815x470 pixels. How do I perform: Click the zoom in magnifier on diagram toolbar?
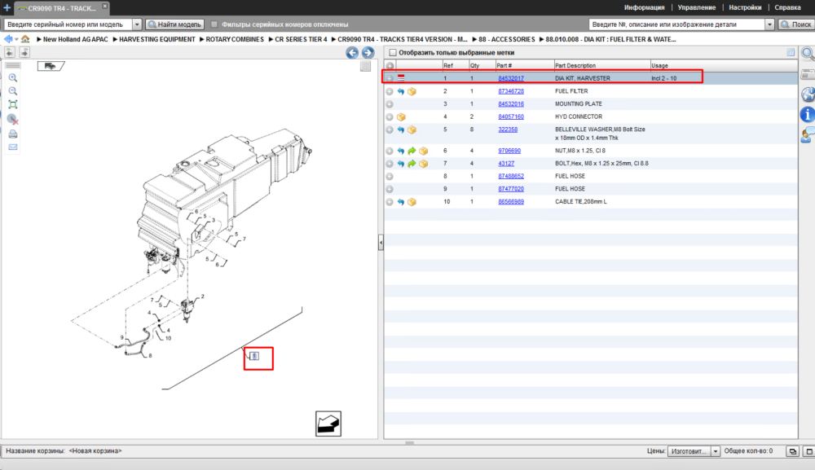tap(13, 78)
